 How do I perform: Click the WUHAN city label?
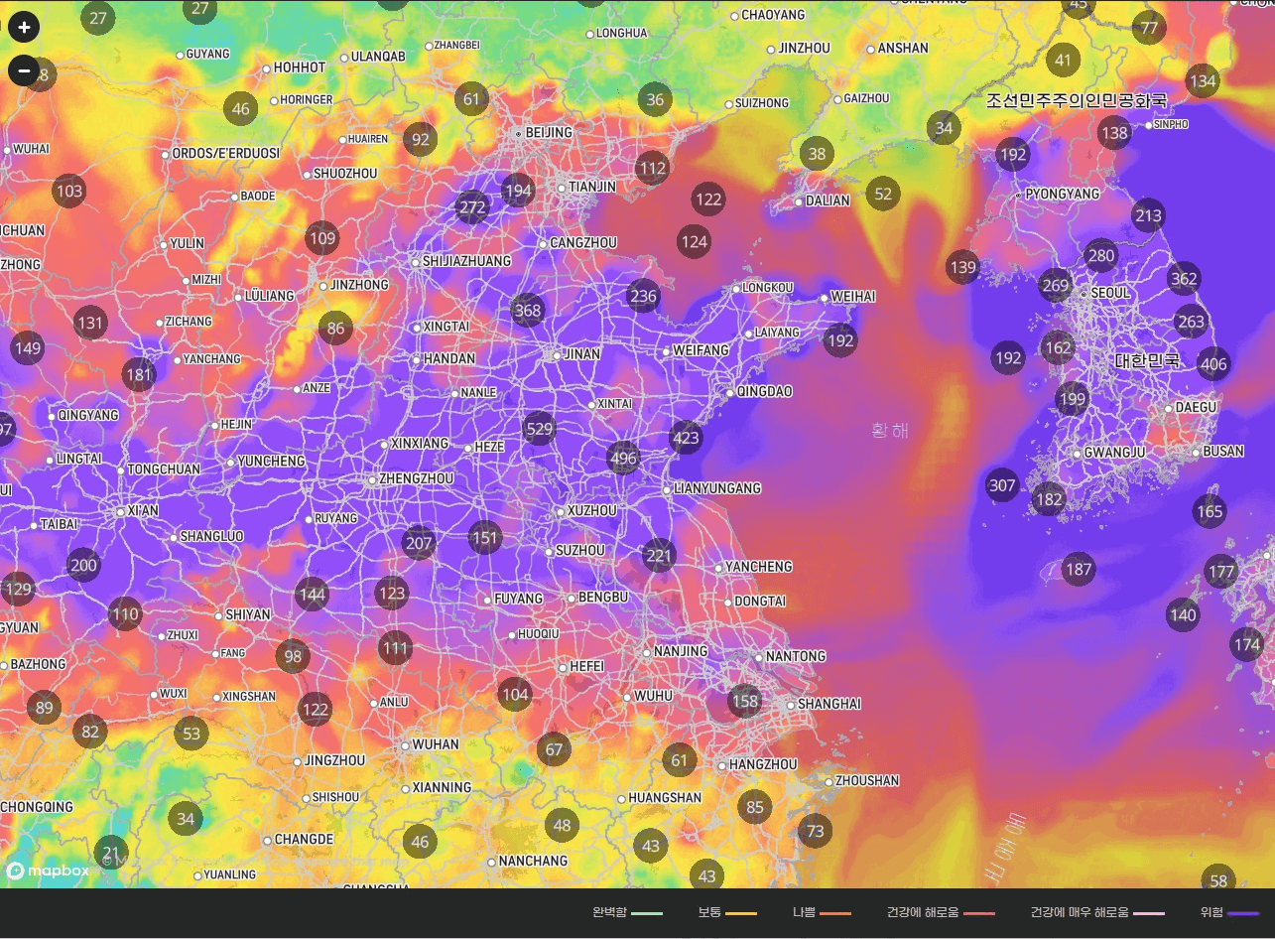pyautogui.click(x=436, y=743)
